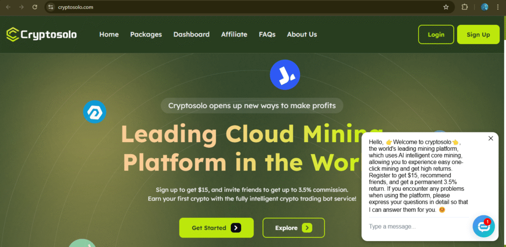This screenshot has width=506, height=247.
Task: Click the browser forward arrow
Action: pyautogui.click(x=22, y=7)
